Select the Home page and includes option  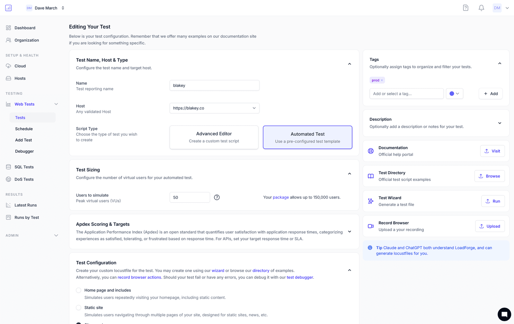tap(78, 290)
